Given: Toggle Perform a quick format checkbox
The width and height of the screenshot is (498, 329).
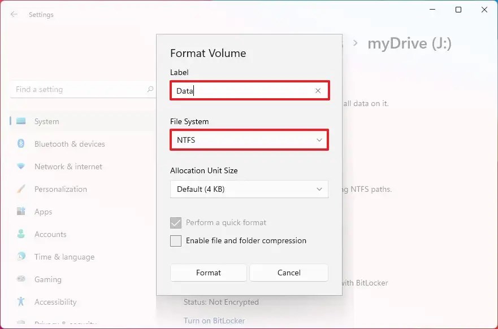Looking at the screenshot, I should (176, 223).
